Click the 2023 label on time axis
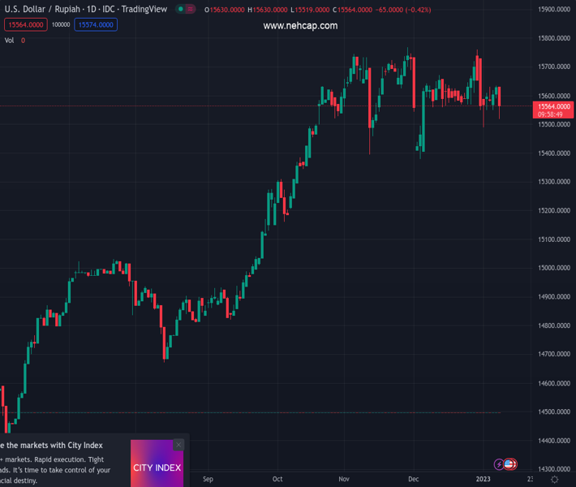576x487 pixels. [483, 479]
